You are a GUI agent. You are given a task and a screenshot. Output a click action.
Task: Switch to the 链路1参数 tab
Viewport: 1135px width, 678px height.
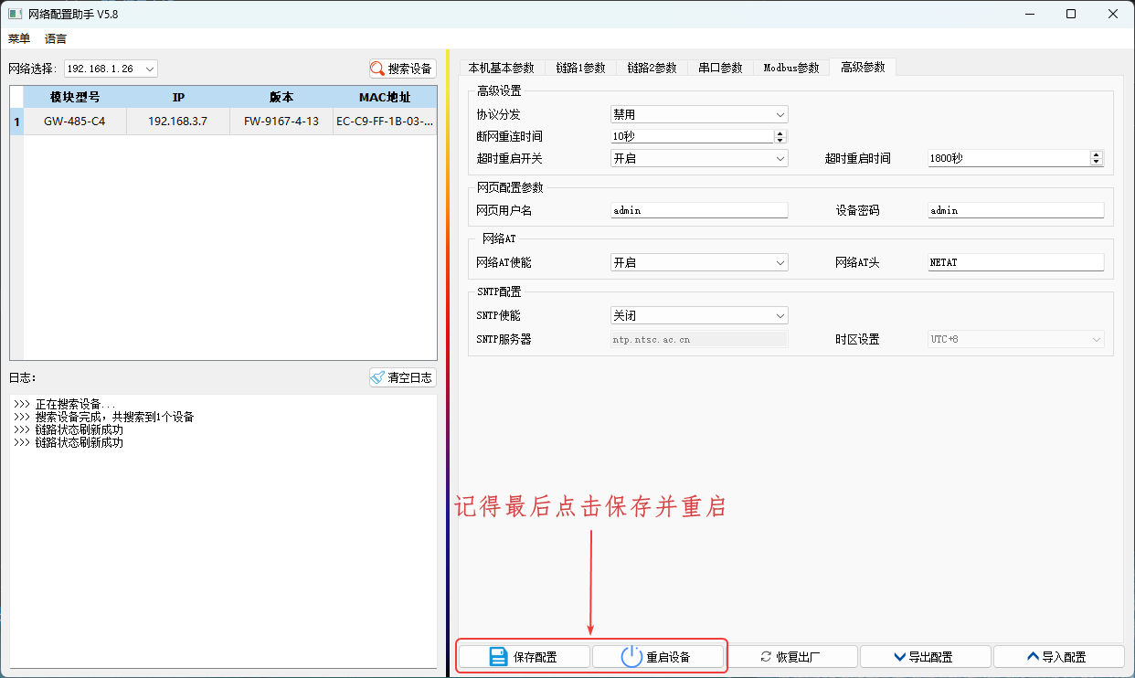point(579,66)
